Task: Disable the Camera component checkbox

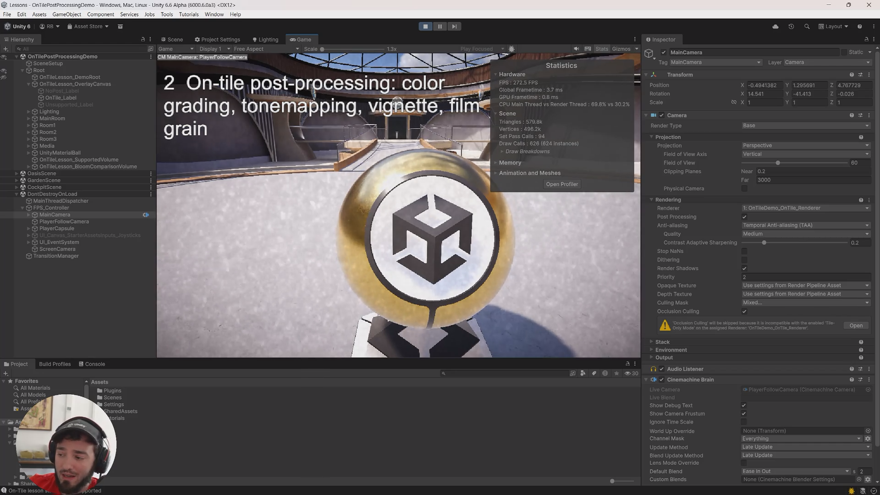Action: [661, 115]
